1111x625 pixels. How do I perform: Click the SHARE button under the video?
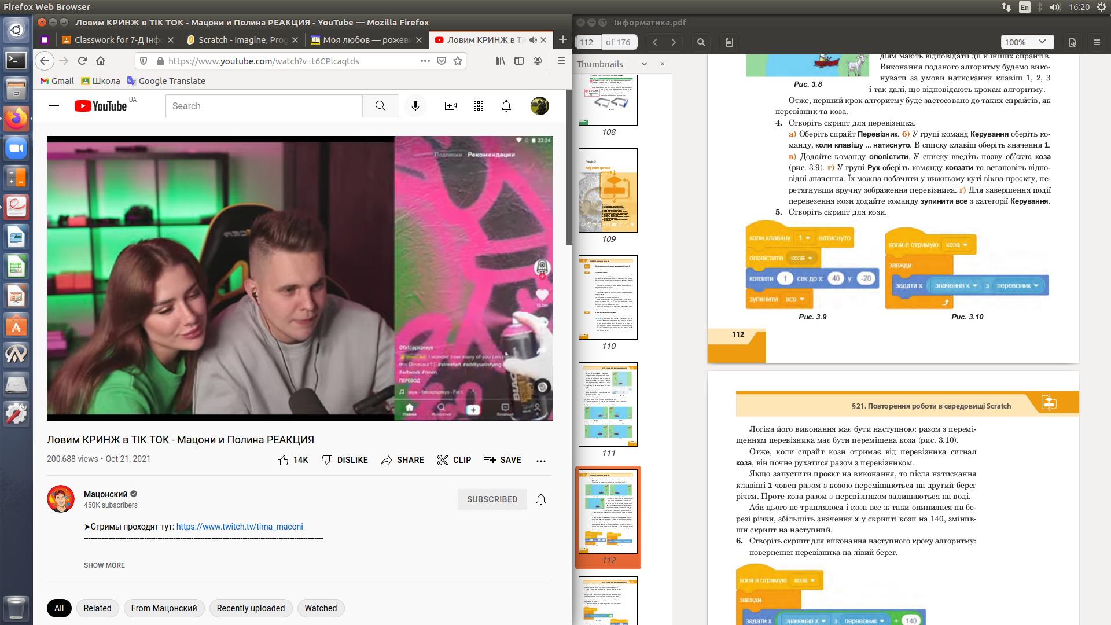pos(403,460)
